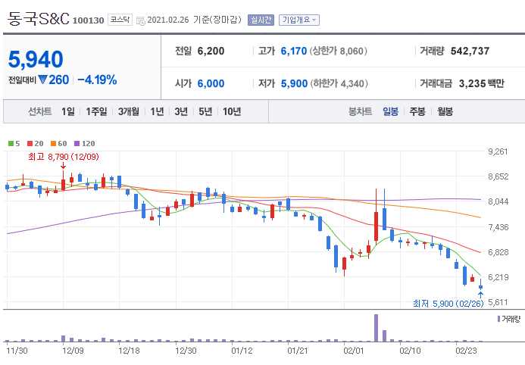This screenshot has width=525, height=365.
Task: Open the 기업개요 dropdown
Action: [299, 20]
